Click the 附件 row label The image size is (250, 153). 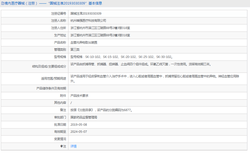63,96
